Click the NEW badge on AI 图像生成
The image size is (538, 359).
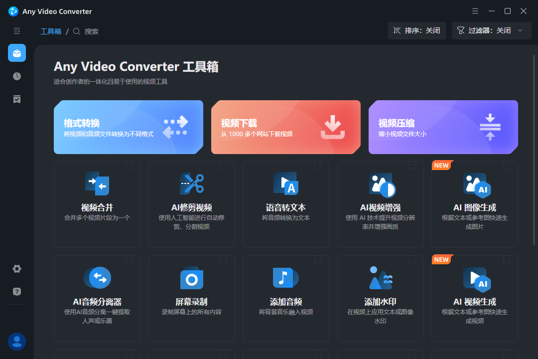(x=443, y=165)
